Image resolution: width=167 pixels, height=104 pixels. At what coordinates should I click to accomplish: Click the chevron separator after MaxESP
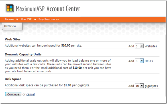pyautogui.click(x=35, y=19)
